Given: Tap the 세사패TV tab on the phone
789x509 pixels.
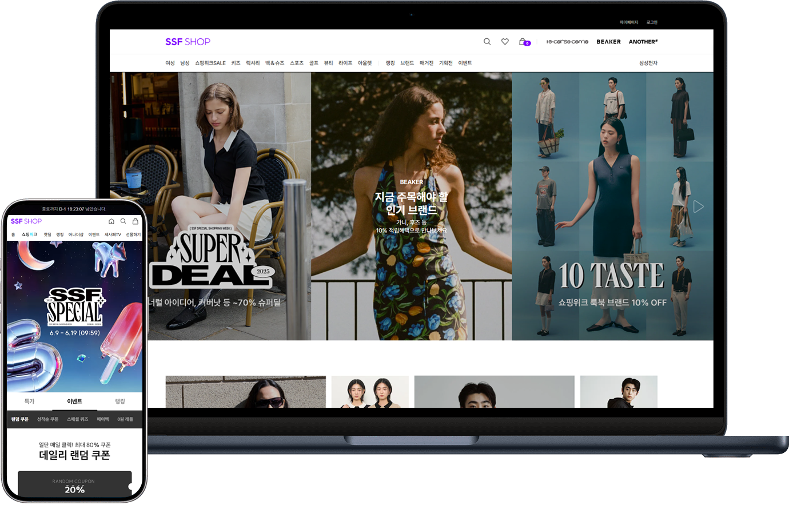Looking at the screenshot, I should (113, 234).
